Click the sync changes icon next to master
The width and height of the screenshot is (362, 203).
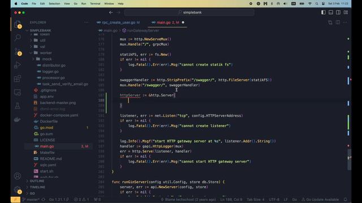tap(43, 200)
